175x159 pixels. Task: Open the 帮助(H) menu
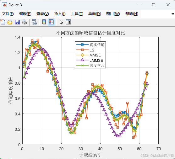[x=132, y=14]
